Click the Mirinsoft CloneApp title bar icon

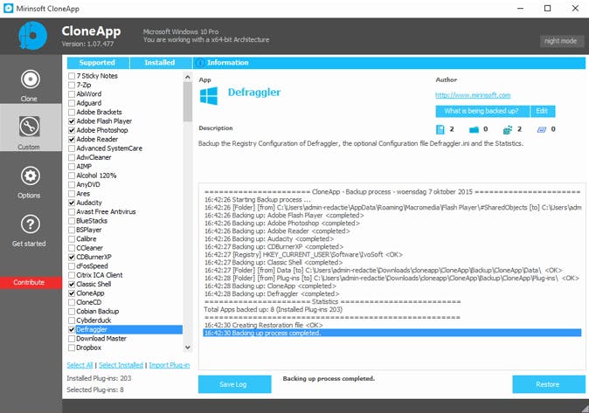pos(8,8)
